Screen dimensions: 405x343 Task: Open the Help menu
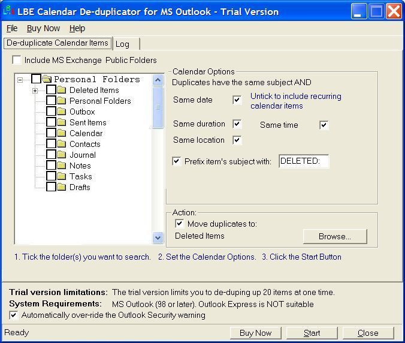[77, 28]
